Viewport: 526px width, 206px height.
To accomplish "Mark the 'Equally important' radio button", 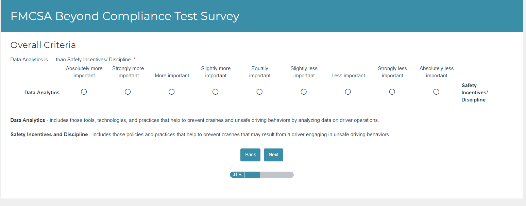I will [259, 92].
